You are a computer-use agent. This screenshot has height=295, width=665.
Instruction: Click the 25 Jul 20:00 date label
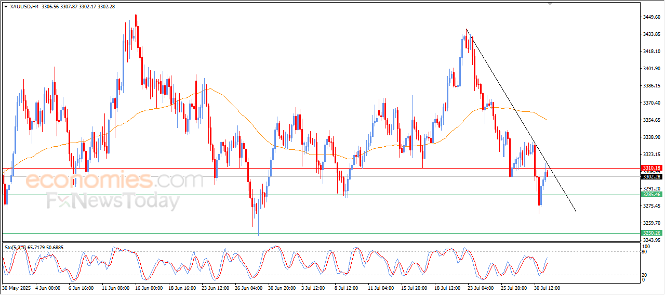point(514,287)
